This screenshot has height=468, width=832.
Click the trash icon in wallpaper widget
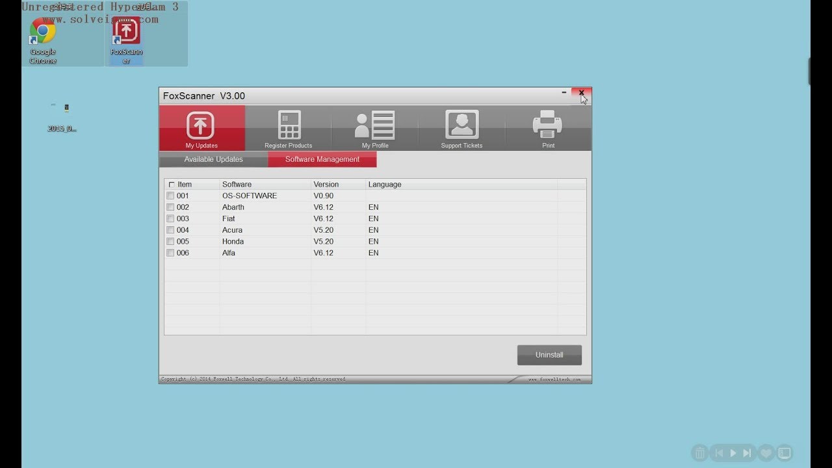pyautogui.click(x=699, y=453)
